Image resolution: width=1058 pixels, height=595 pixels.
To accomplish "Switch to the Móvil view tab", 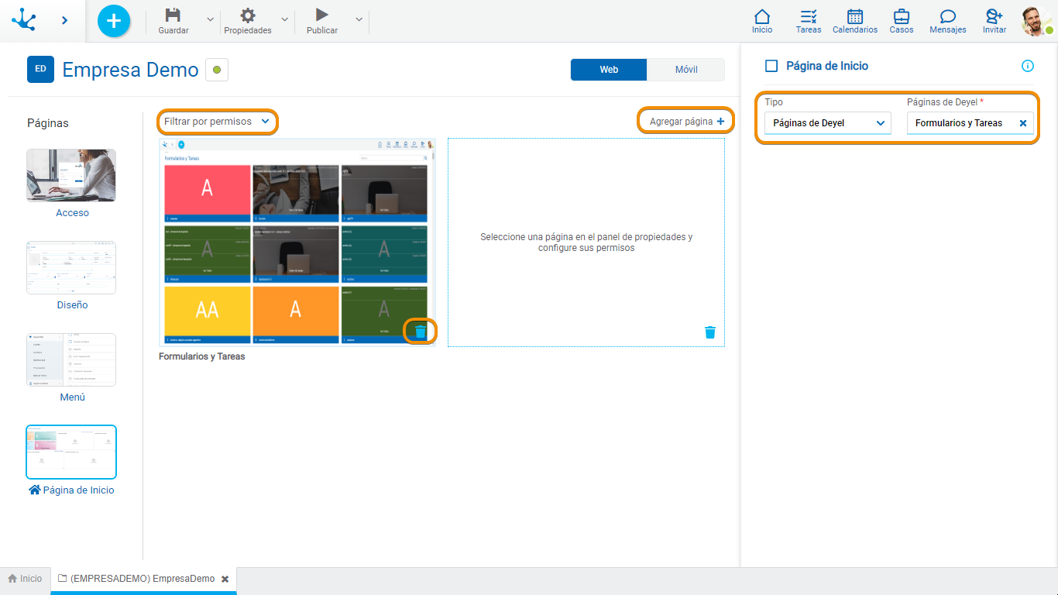I will point(686,70).
